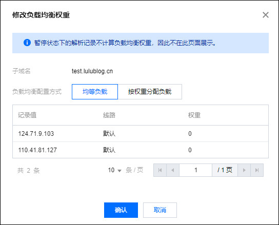Click the 修改负载均衡权重 dialog title
Screen dimensions: 279x225
[41, 15]
